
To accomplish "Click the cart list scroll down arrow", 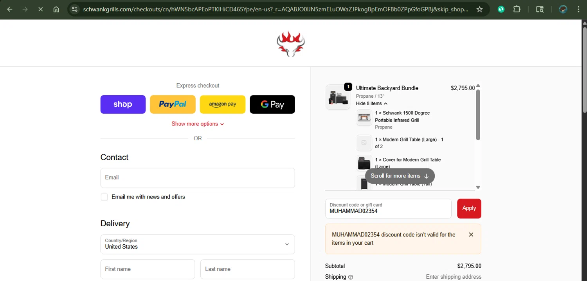I will (x=478, y=187).
